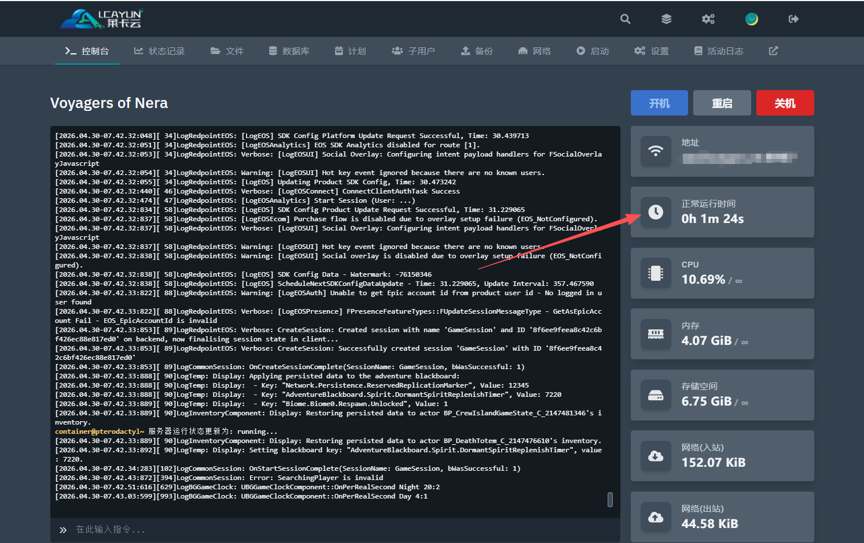Open the 备份 backup tab
The image size is (864, 543).
pos(477,51)
